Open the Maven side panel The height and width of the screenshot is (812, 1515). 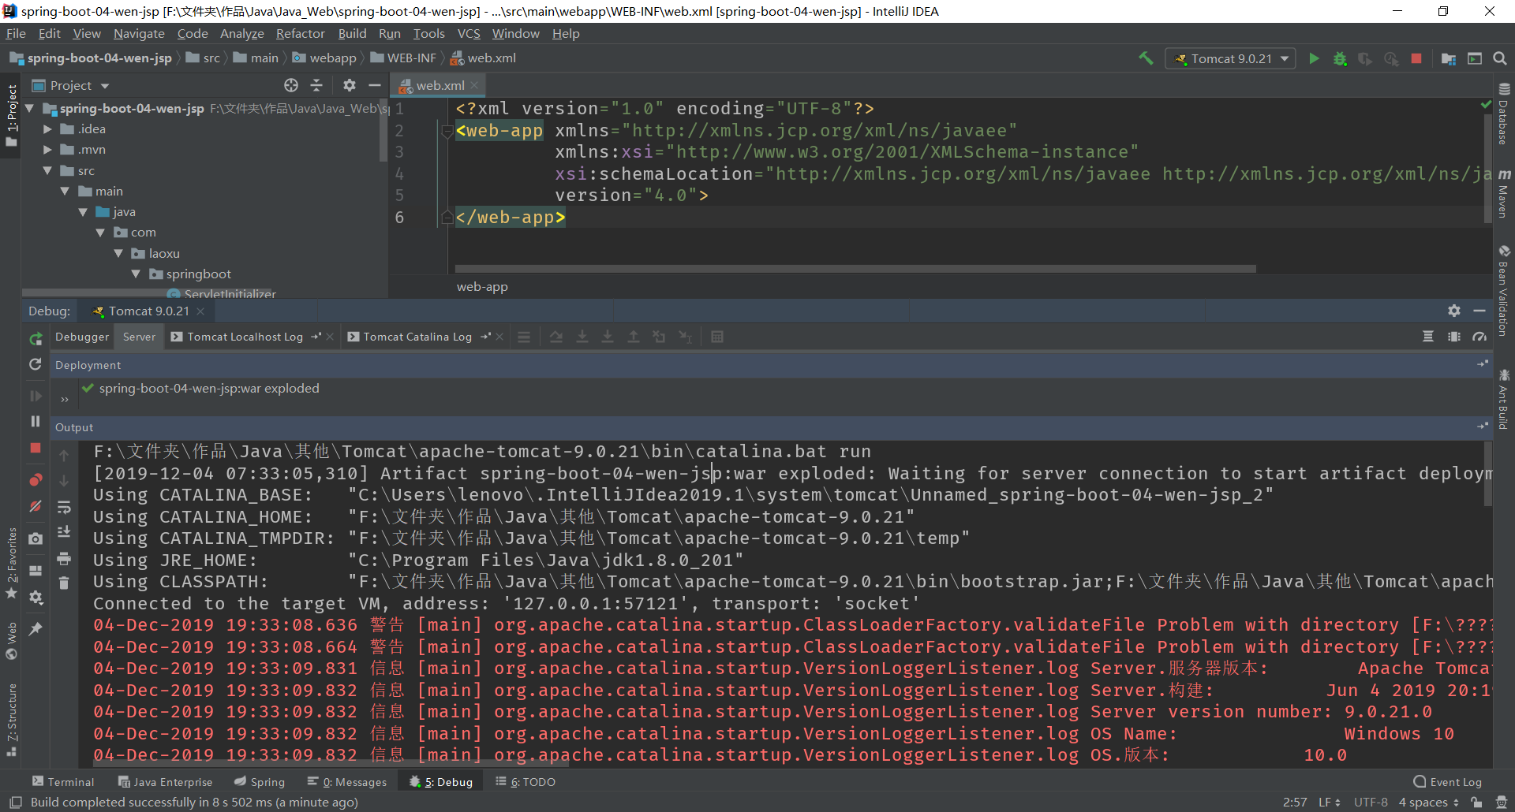(x=1504, y=195)
